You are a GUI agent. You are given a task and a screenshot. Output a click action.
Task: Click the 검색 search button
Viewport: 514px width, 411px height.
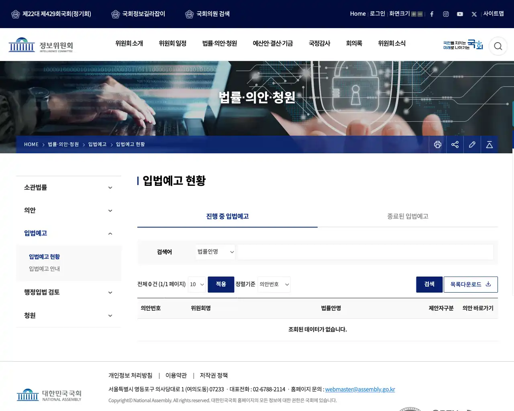(429, 285)
